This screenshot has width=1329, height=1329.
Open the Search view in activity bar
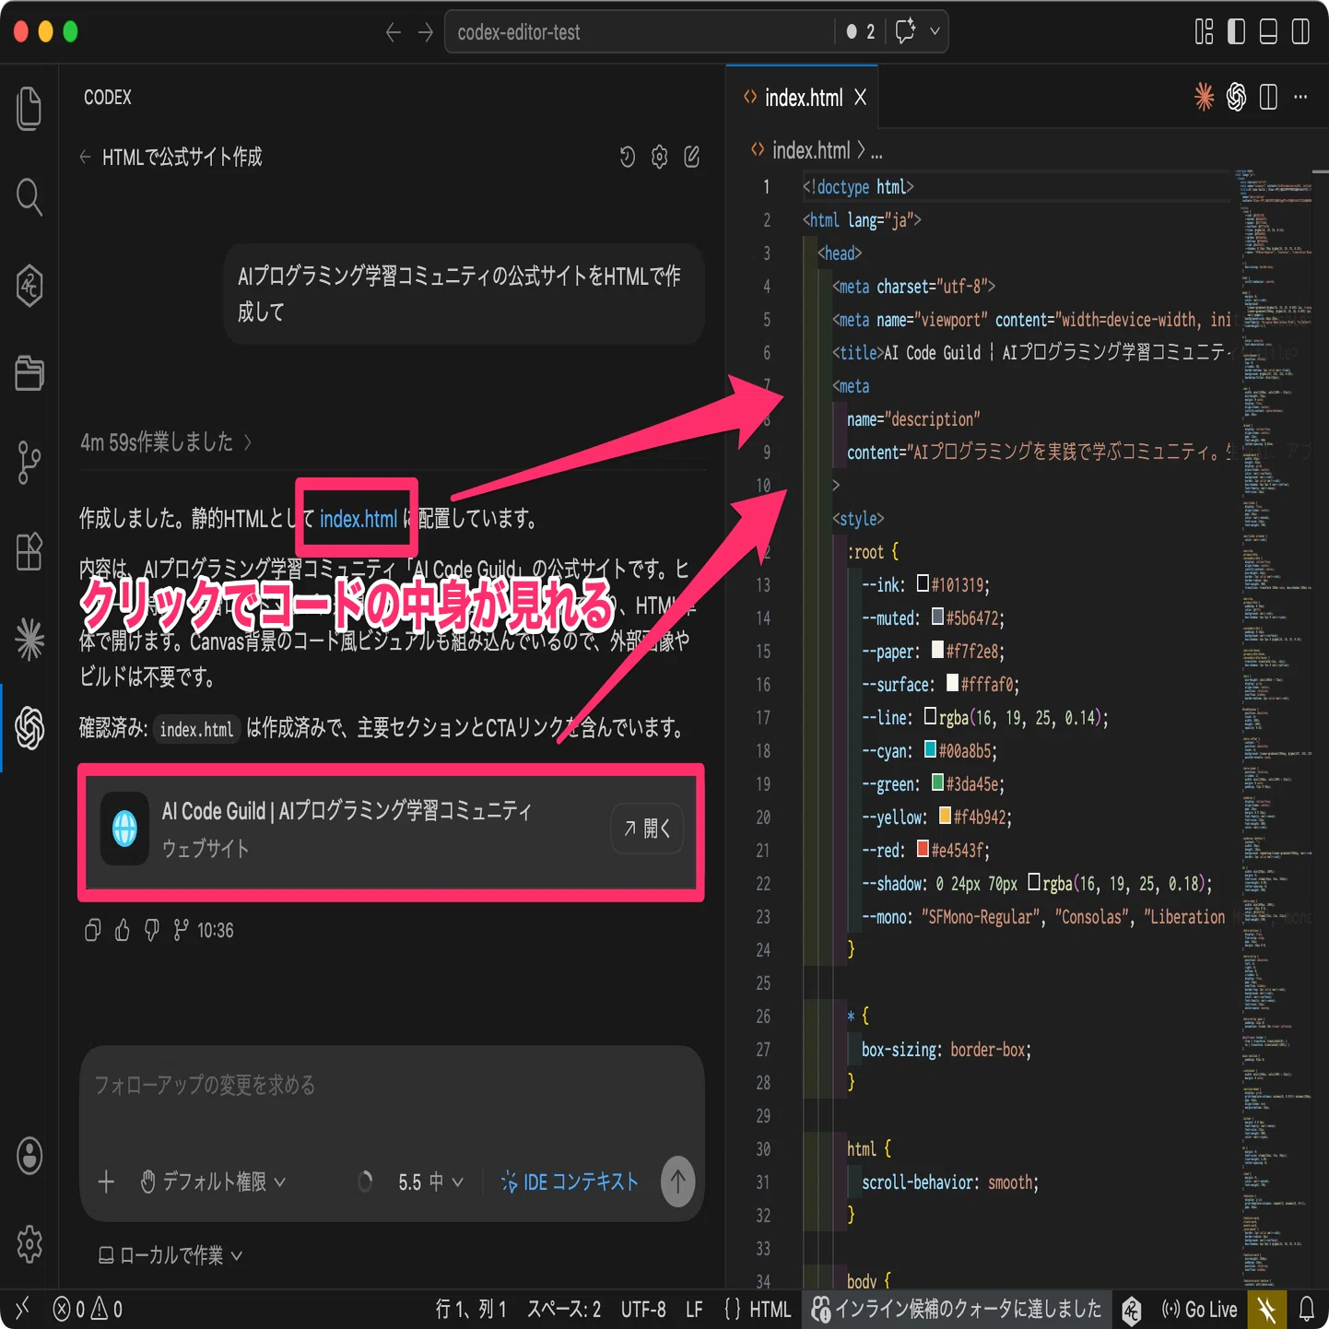29,197
